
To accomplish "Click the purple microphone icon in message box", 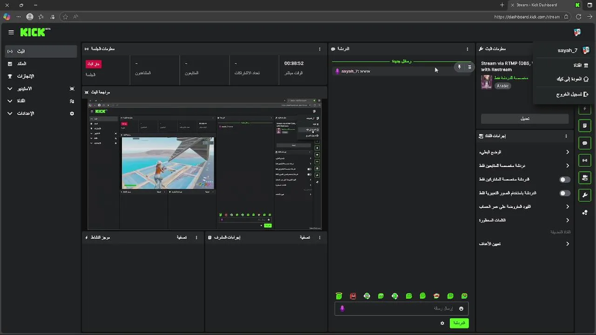I will [x=342, y=308].
